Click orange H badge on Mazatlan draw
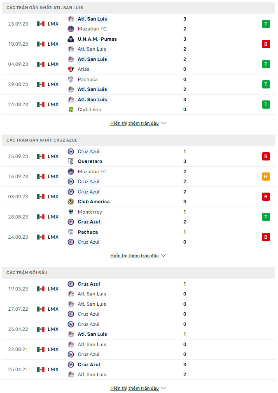 (266, 177)
